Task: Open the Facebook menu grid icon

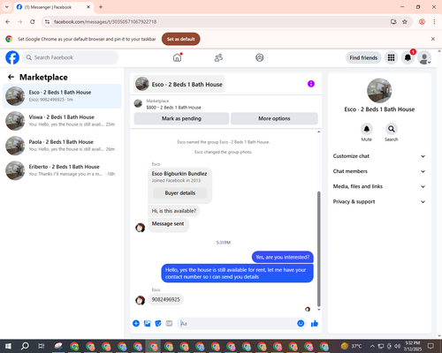Action: pyautogui.click(x=391, y=57)
